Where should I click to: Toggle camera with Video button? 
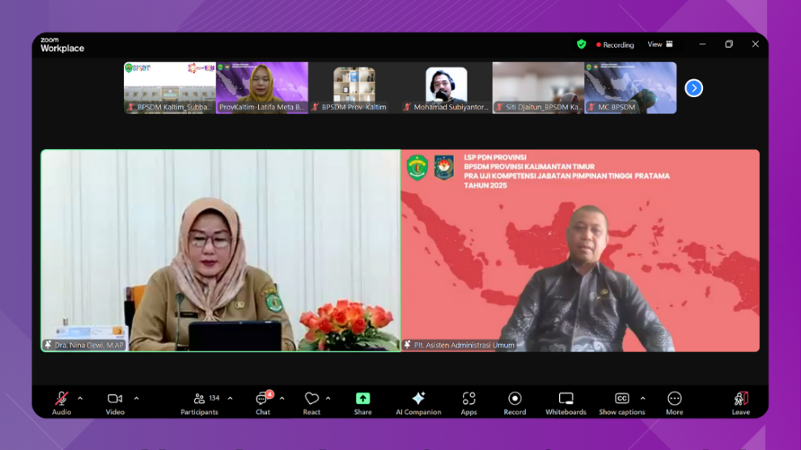(x=115, y=403)
